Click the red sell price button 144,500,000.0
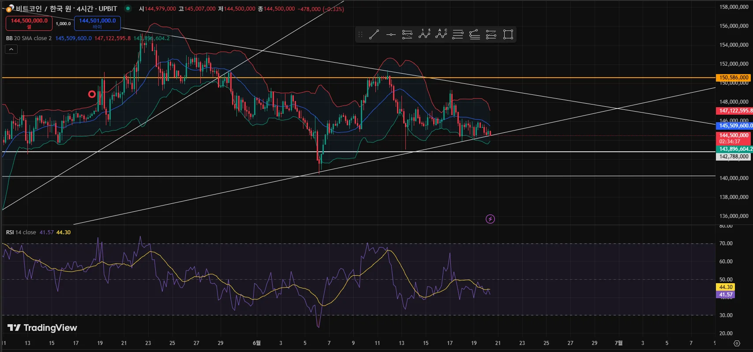The image size is (753, 352). point(29,23)
